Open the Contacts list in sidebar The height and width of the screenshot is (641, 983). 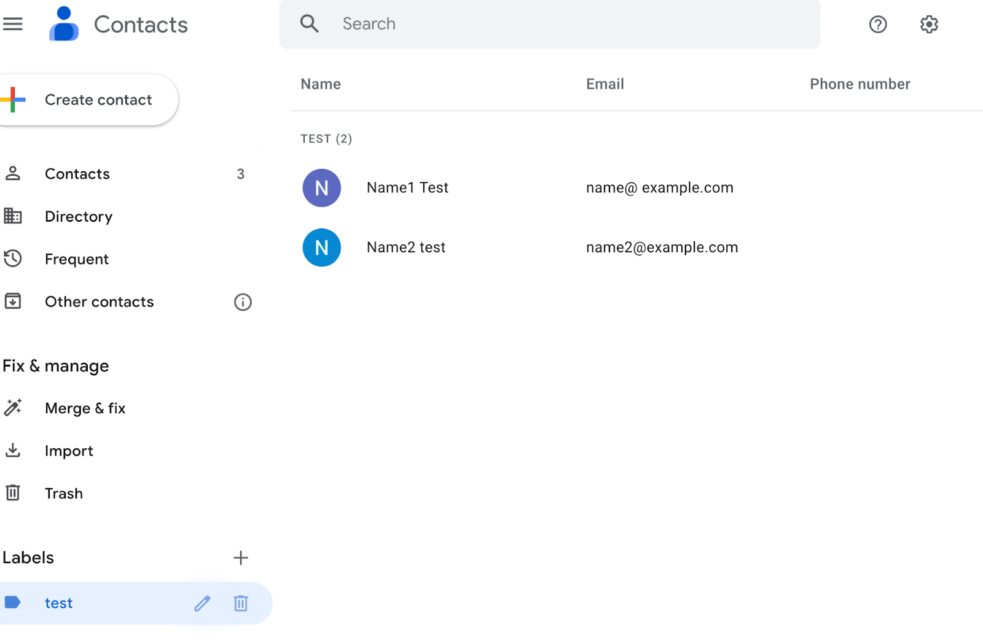click(77, 174)
